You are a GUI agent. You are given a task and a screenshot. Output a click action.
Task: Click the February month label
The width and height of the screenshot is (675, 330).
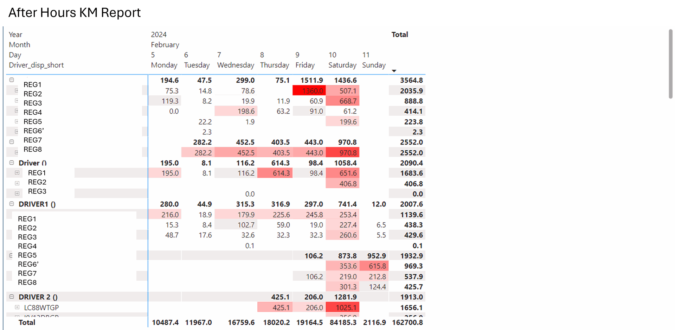point(165,45)
